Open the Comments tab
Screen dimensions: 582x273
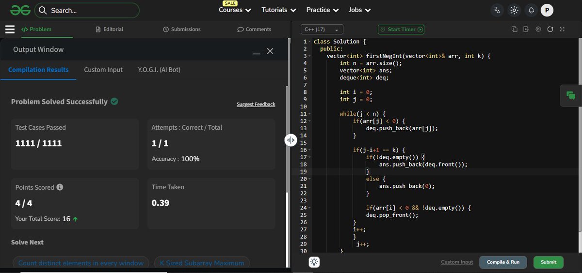[x=254, y=30]
